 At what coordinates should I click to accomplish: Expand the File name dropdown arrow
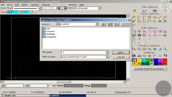(x=107, y=52)
